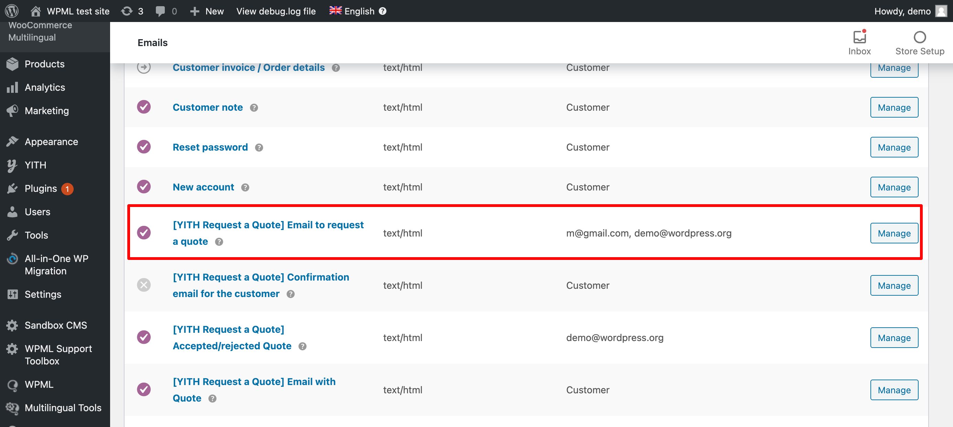Toggle disabled Confirmation email for customer
The image size is (953, 427).
tap(144, 285)
